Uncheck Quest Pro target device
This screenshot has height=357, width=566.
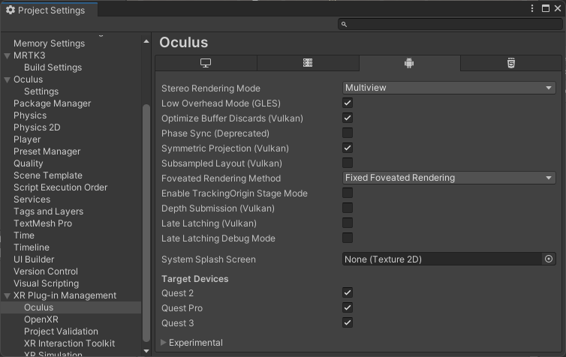(x=348, y=308)
